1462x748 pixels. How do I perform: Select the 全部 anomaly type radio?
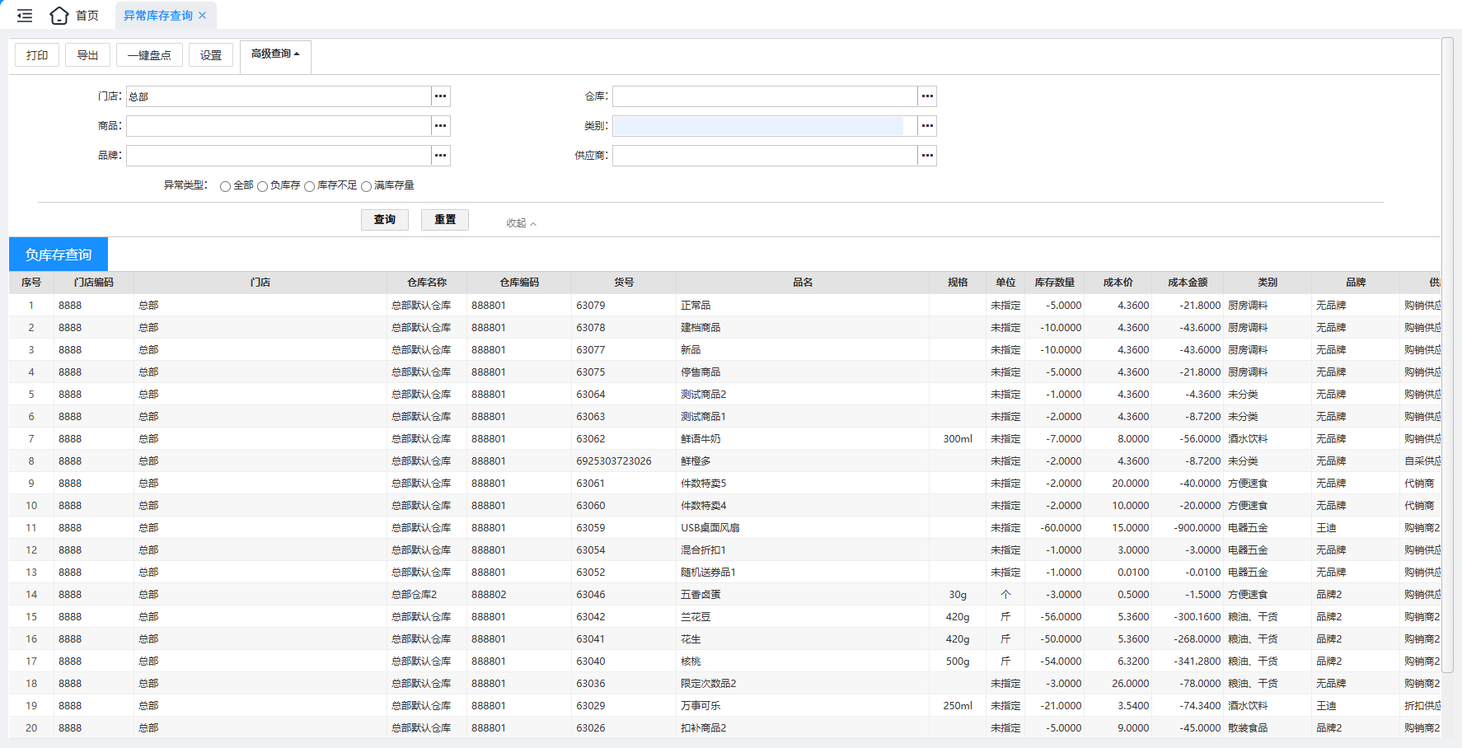point(225,187)
